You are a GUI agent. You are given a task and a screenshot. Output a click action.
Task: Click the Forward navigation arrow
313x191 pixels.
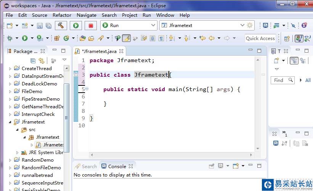227,38
